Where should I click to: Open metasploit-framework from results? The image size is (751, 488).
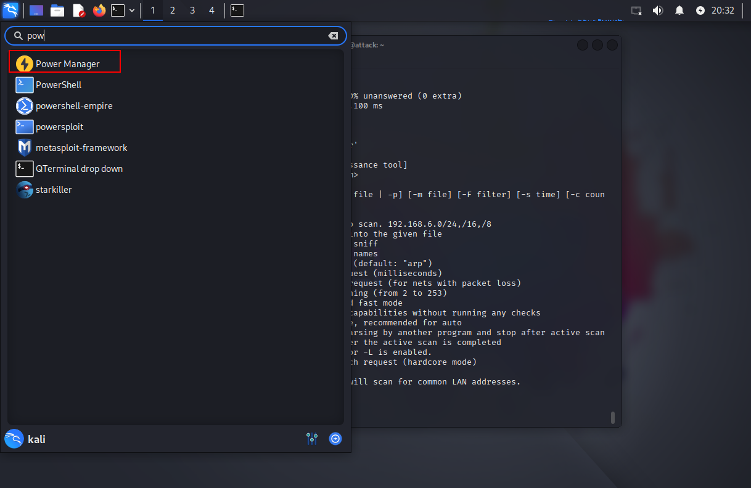tap(176, 147)
